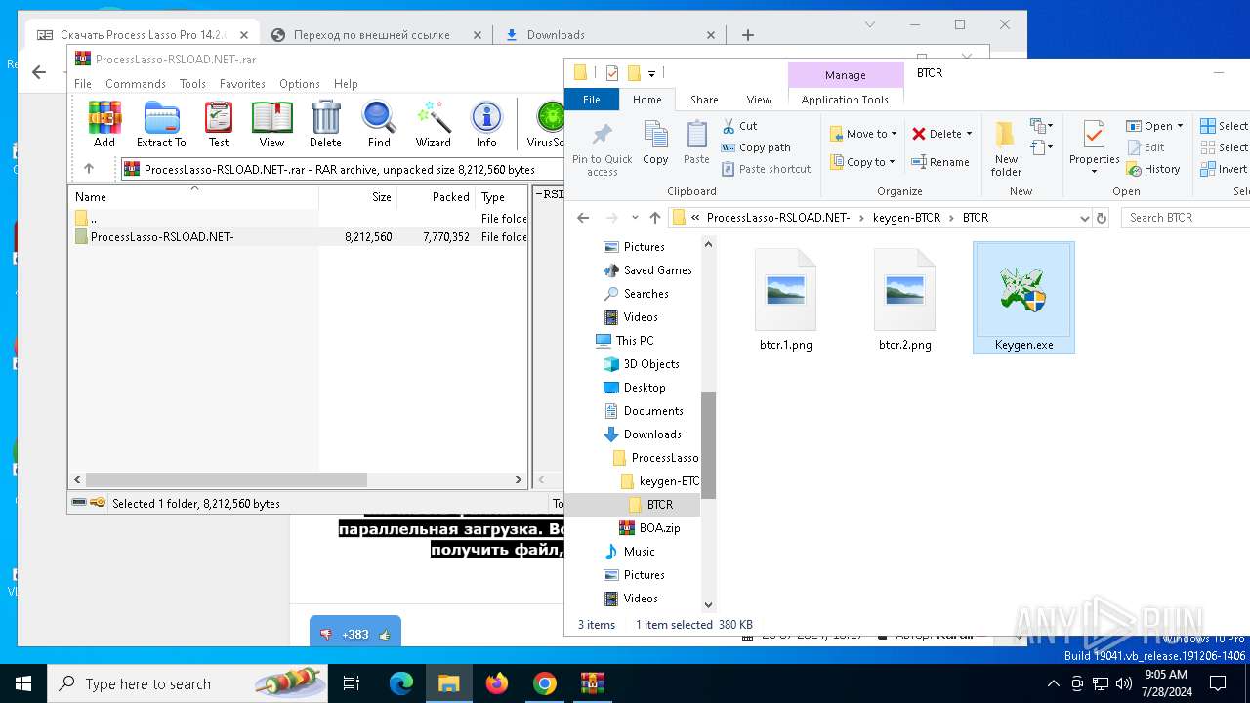Switch to the Share ribbon tab
Image resolution: width=1250 pixels, height=703 pixels.
click(704, 100)
